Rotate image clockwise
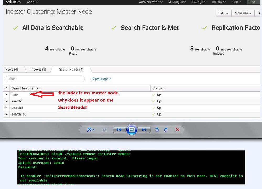 pos(166,130)
